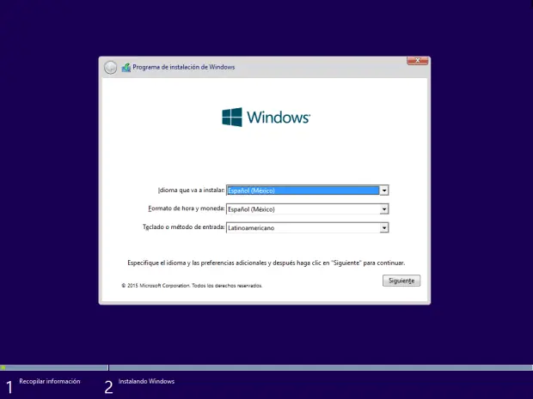
Task: Open the 'Idioma que va a instalar' dropdown arrow
Action: click(x=384, y=190)
